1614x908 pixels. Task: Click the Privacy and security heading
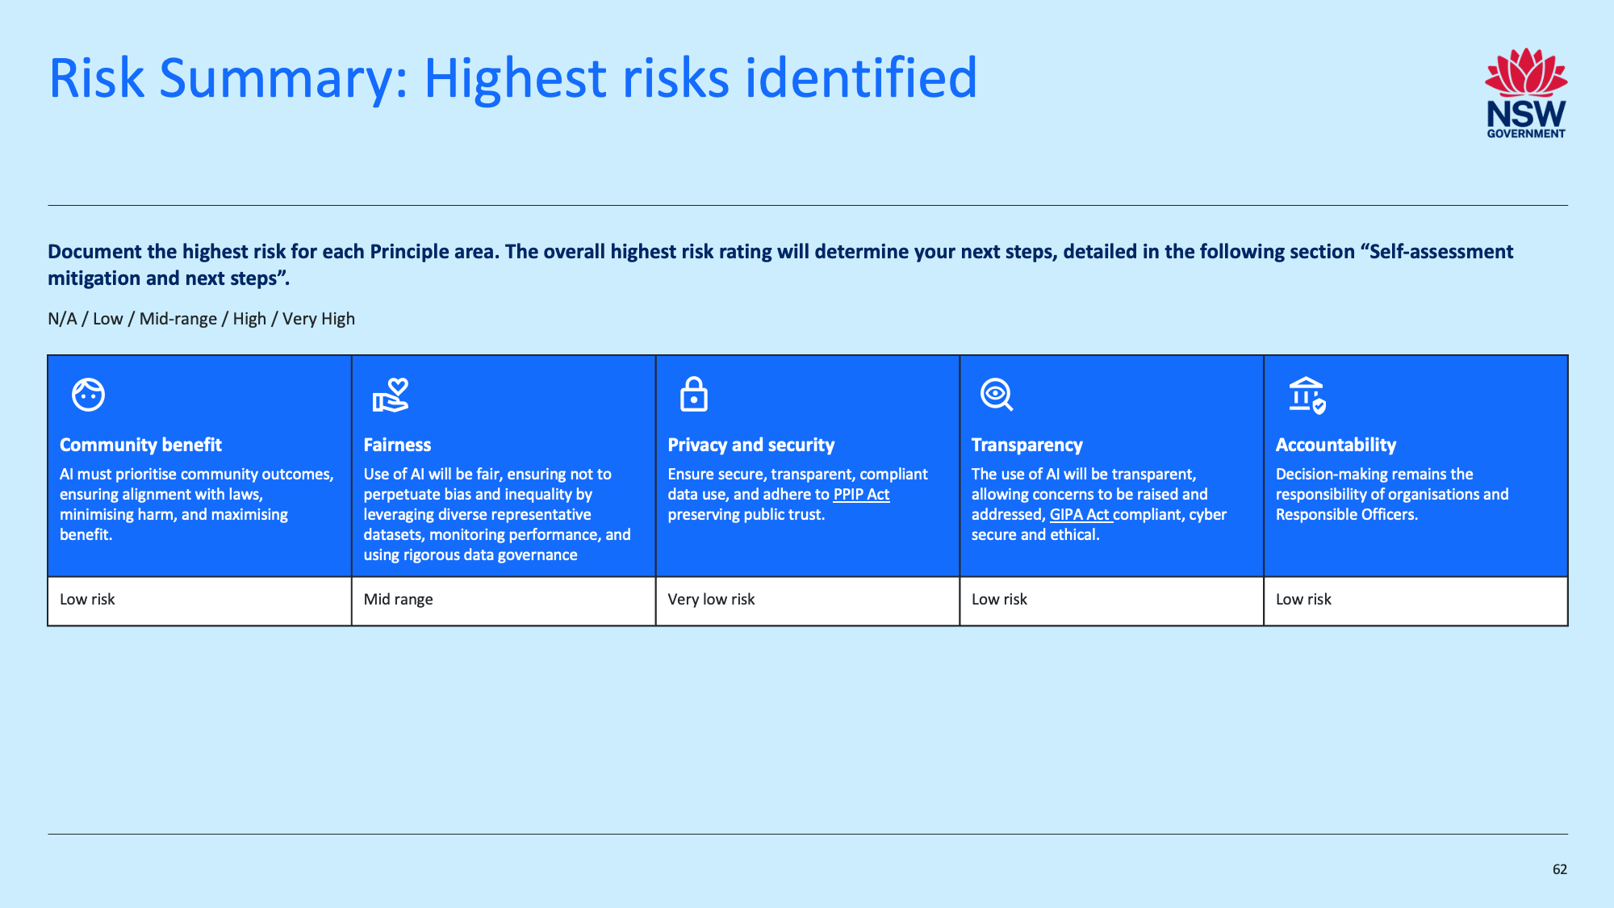point(751,445)
